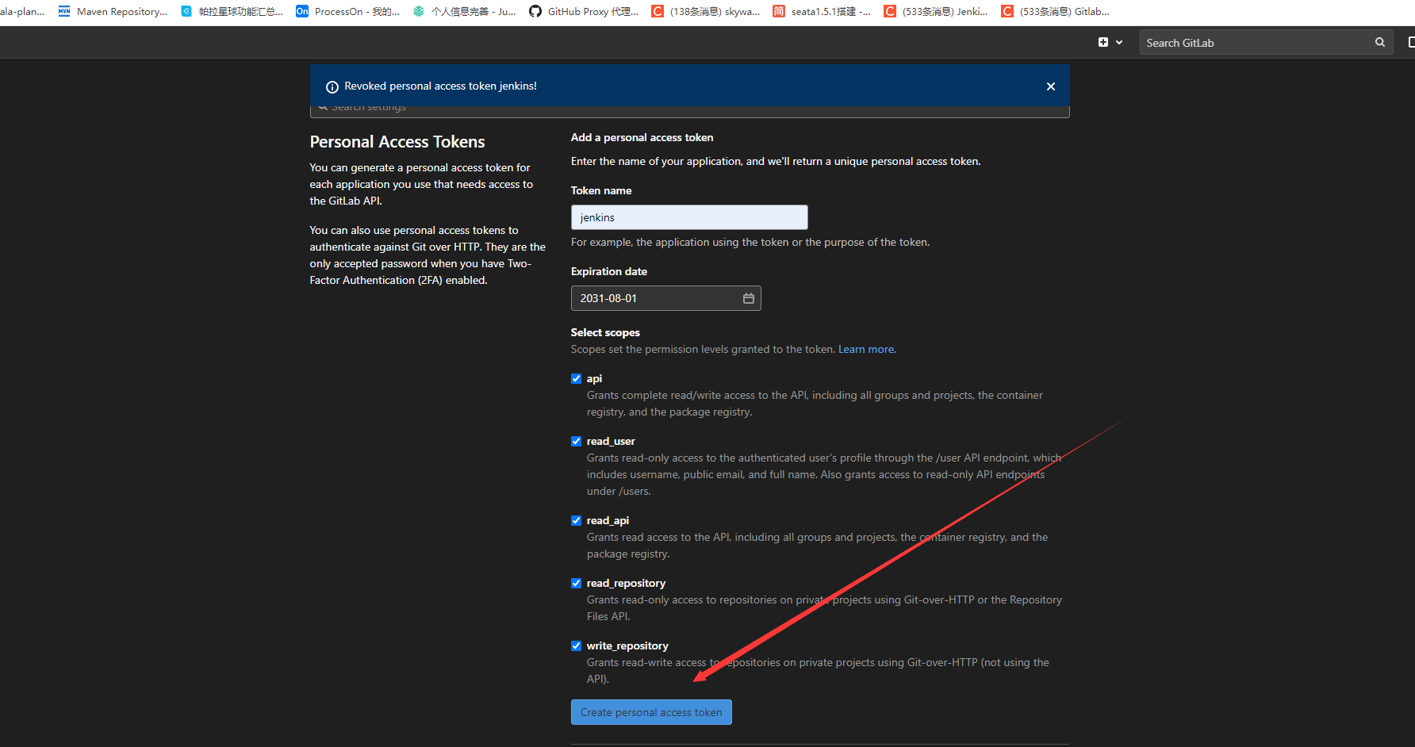
Task: Open the Gitlab... CSDN bookmark
Action: (1056, 11)
